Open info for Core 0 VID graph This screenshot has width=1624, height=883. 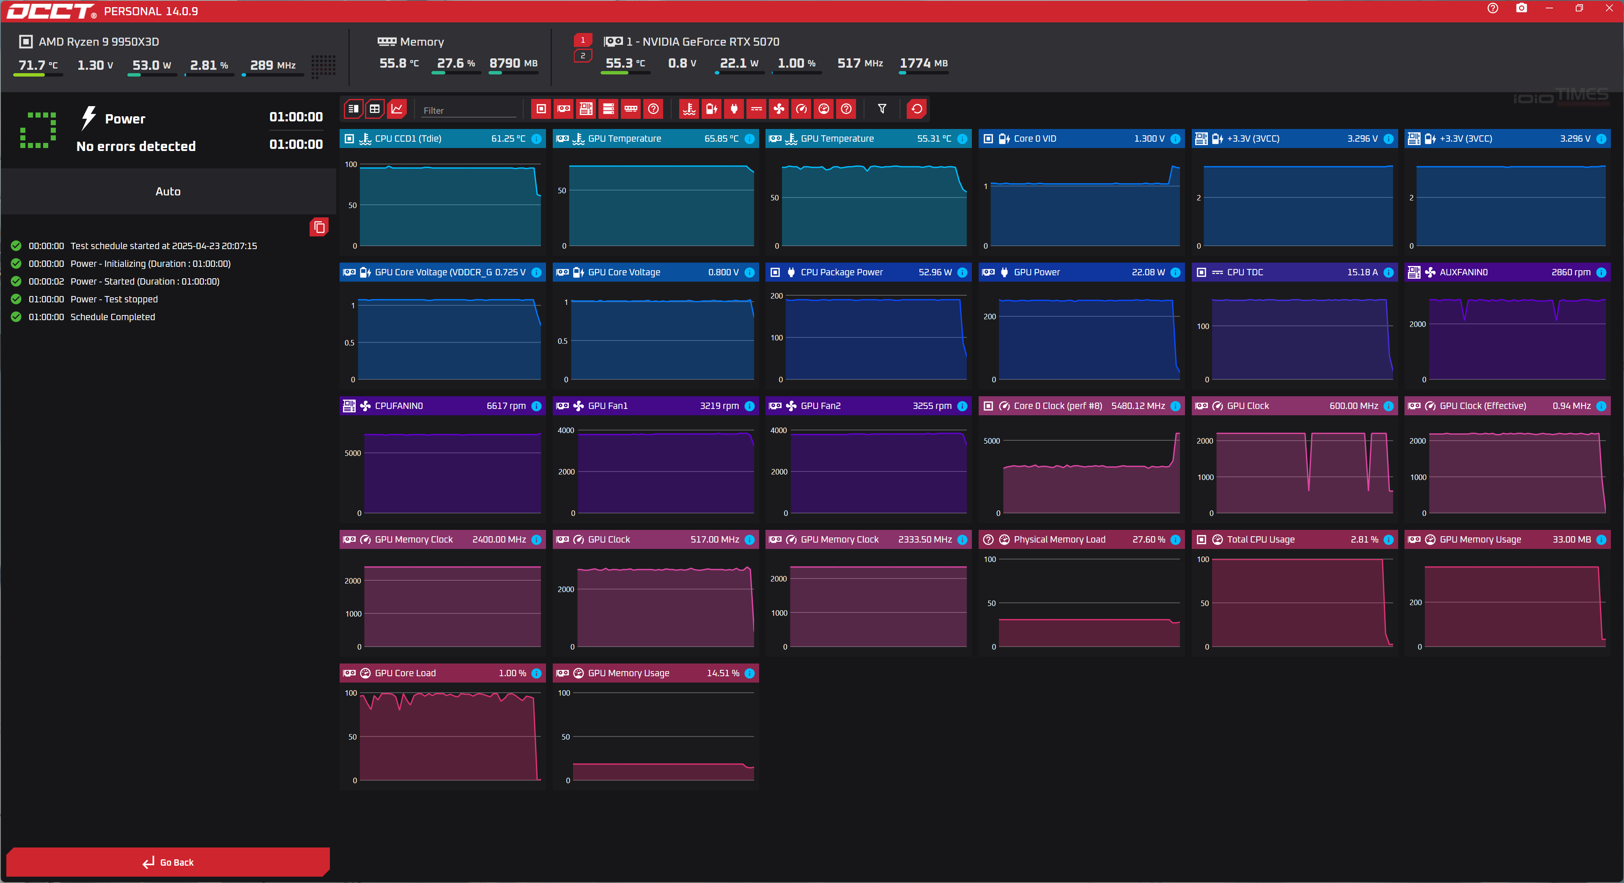pyautogui.click(x=1175, y=139)
